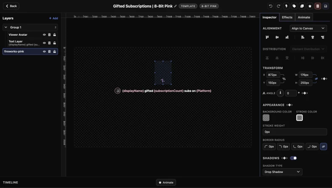This screenshot has height=188, width=332.
Task: Edit title with pencil icon
Action: (175, 6)
